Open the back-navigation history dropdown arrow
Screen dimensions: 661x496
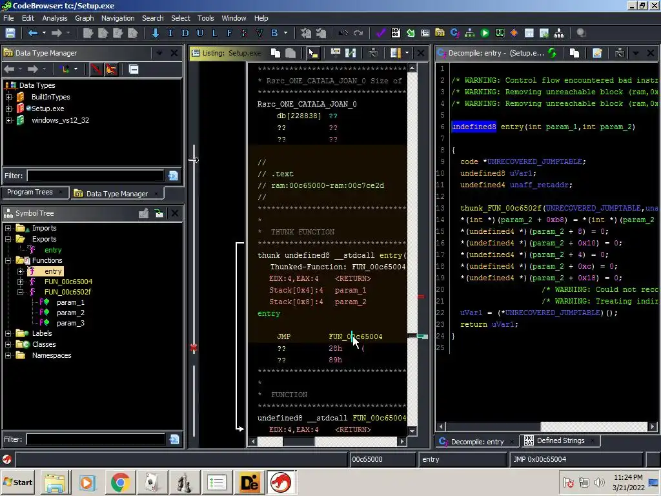(44, 33)
